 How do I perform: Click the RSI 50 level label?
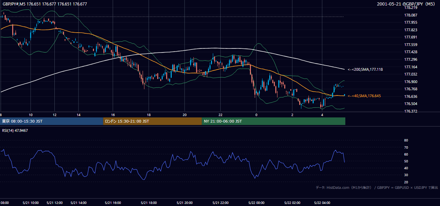(406, 161)
